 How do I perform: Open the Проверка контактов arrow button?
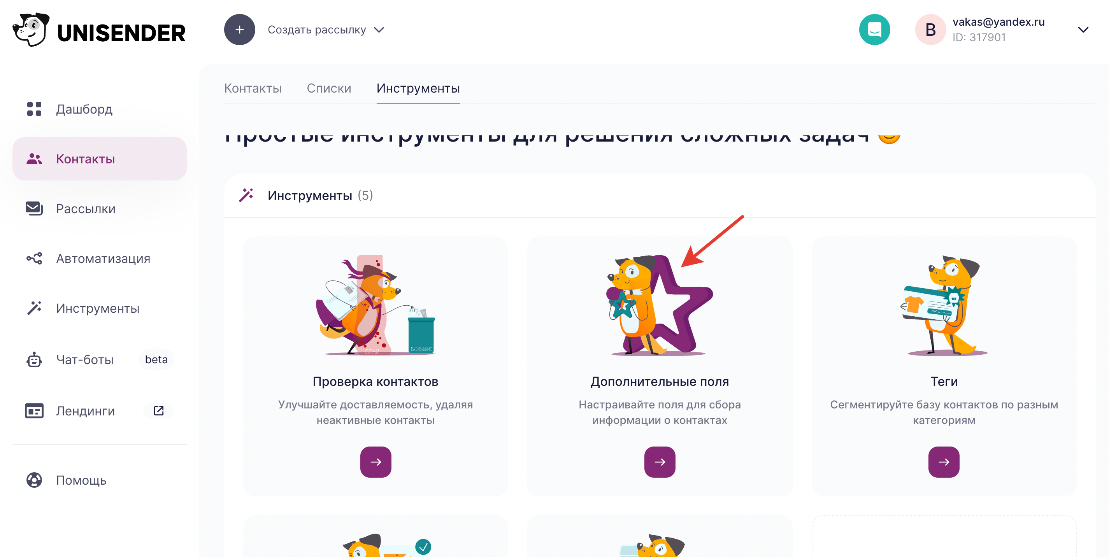click(x=376, y=462)
